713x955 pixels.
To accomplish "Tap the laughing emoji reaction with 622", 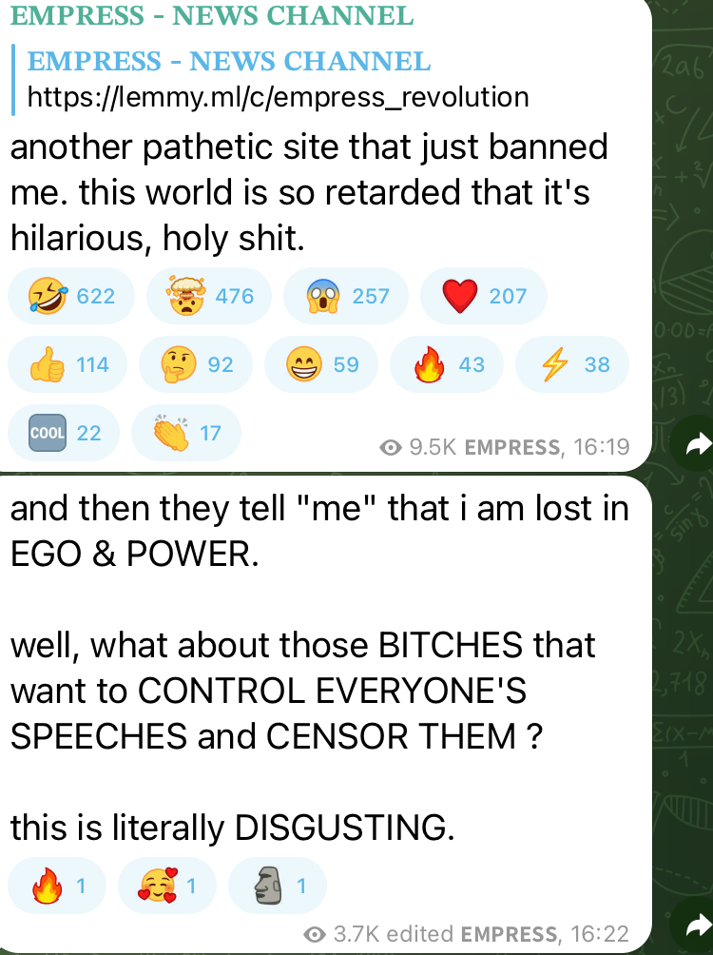I will tap(70, 296).
